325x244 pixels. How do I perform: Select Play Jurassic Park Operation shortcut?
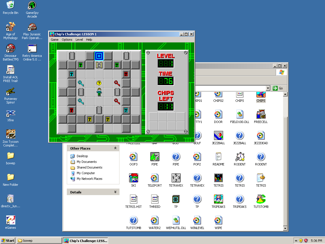[32, 31]
